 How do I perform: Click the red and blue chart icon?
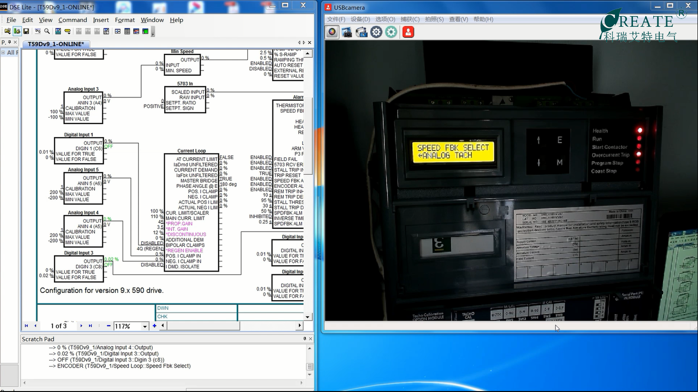[136, 31]
